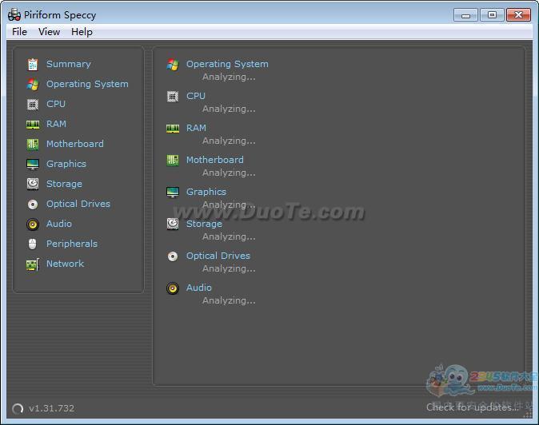The width and height of the screenshot is (539, 425).
Task: Click 'Analyzing...' under Motherboard
Action: point(229,173)
